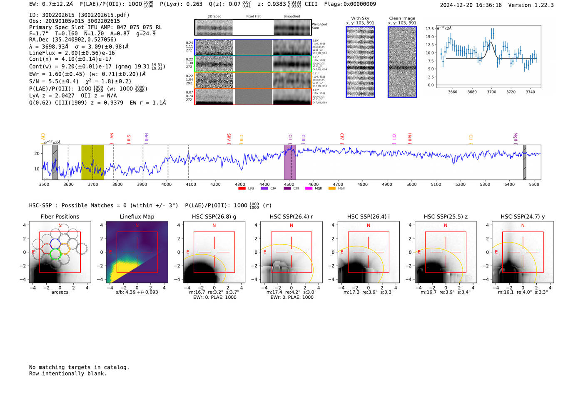Click the 2024-12-20 16:36:16 timestamp

point(471,5)
